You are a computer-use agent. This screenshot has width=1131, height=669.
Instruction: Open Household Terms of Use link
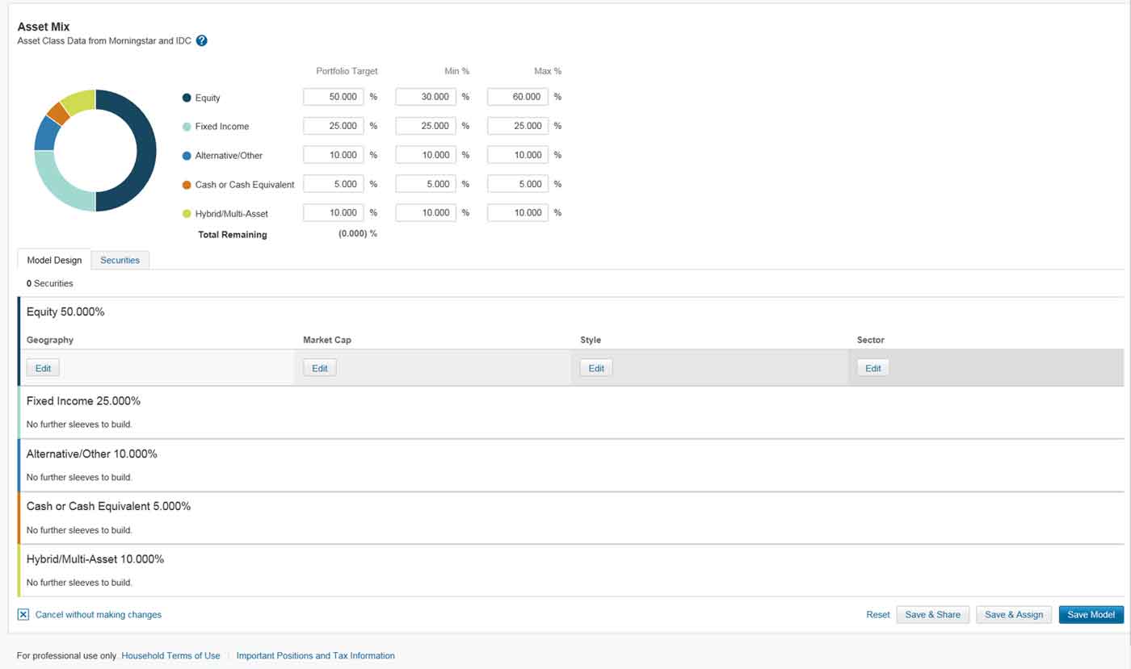pos(170,656)
